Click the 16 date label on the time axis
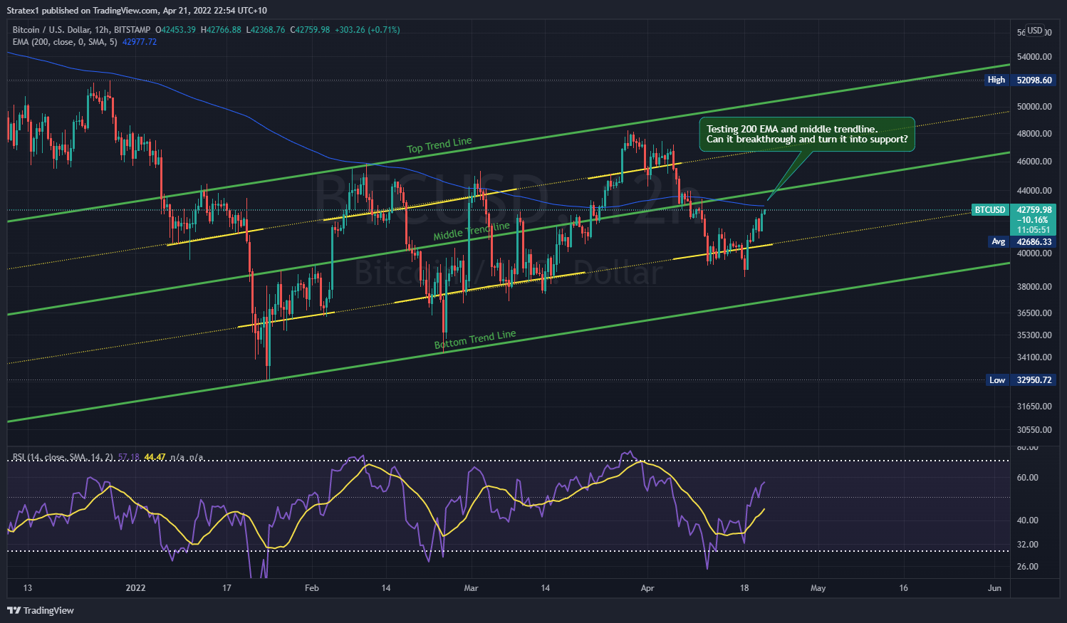 [903, 588]
